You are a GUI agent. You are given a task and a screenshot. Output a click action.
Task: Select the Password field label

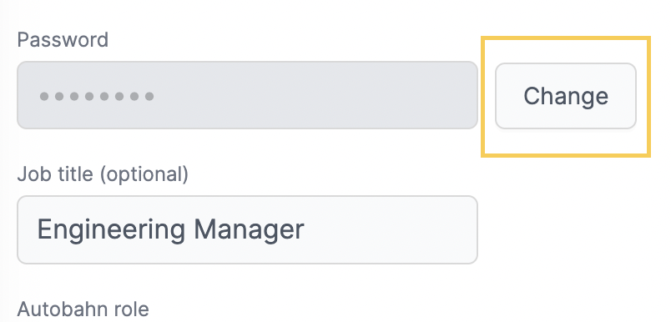coord(63,40)
